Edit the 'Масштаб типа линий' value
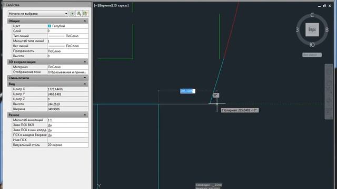This screenshot has width=337, height=189. (x=67, y=41)
